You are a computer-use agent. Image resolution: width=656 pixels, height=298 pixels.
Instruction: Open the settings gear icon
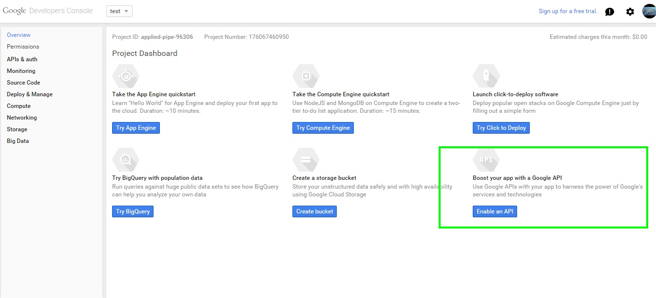(630, 12)
